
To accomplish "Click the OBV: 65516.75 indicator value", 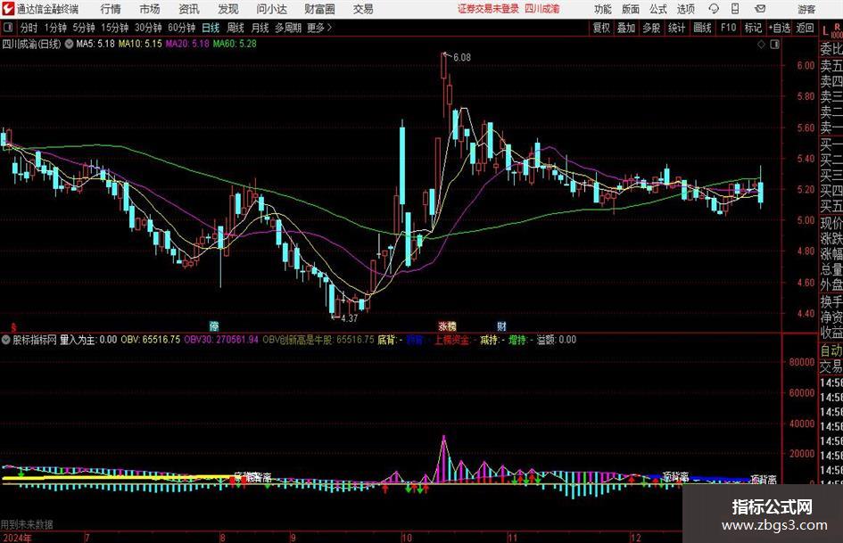I will [150, 340].
